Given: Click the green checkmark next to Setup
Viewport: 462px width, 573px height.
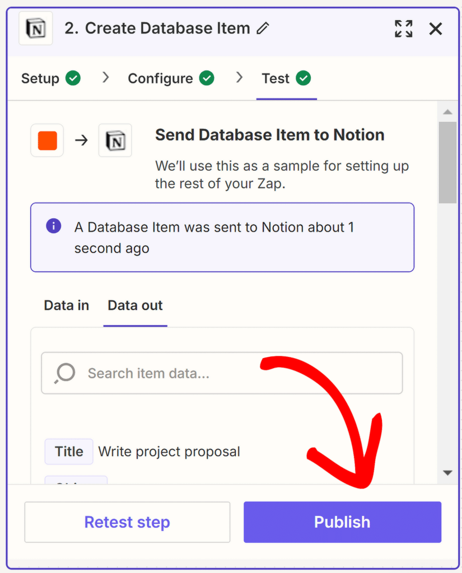Looking at the screenshot, I should (x=73, y=78).
